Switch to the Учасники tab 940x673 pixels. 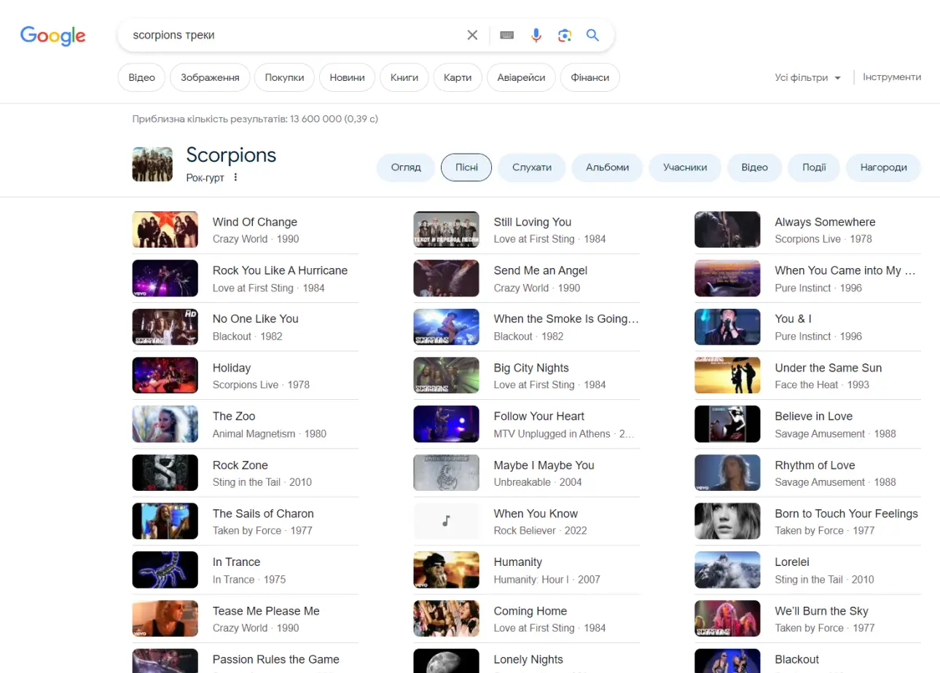[x=685, y=168]
